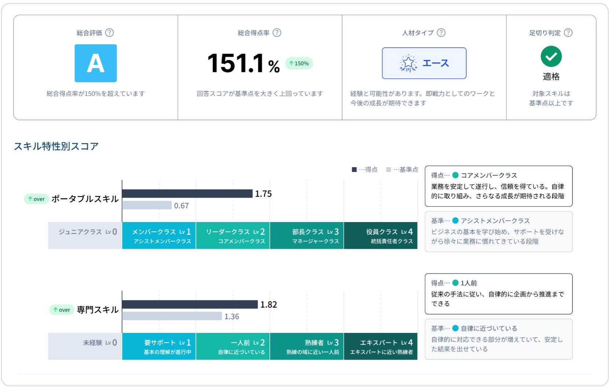Click the help icon next to 総合得点率
The height and width of the screenshot is (390, 612).
click(277, 33)
